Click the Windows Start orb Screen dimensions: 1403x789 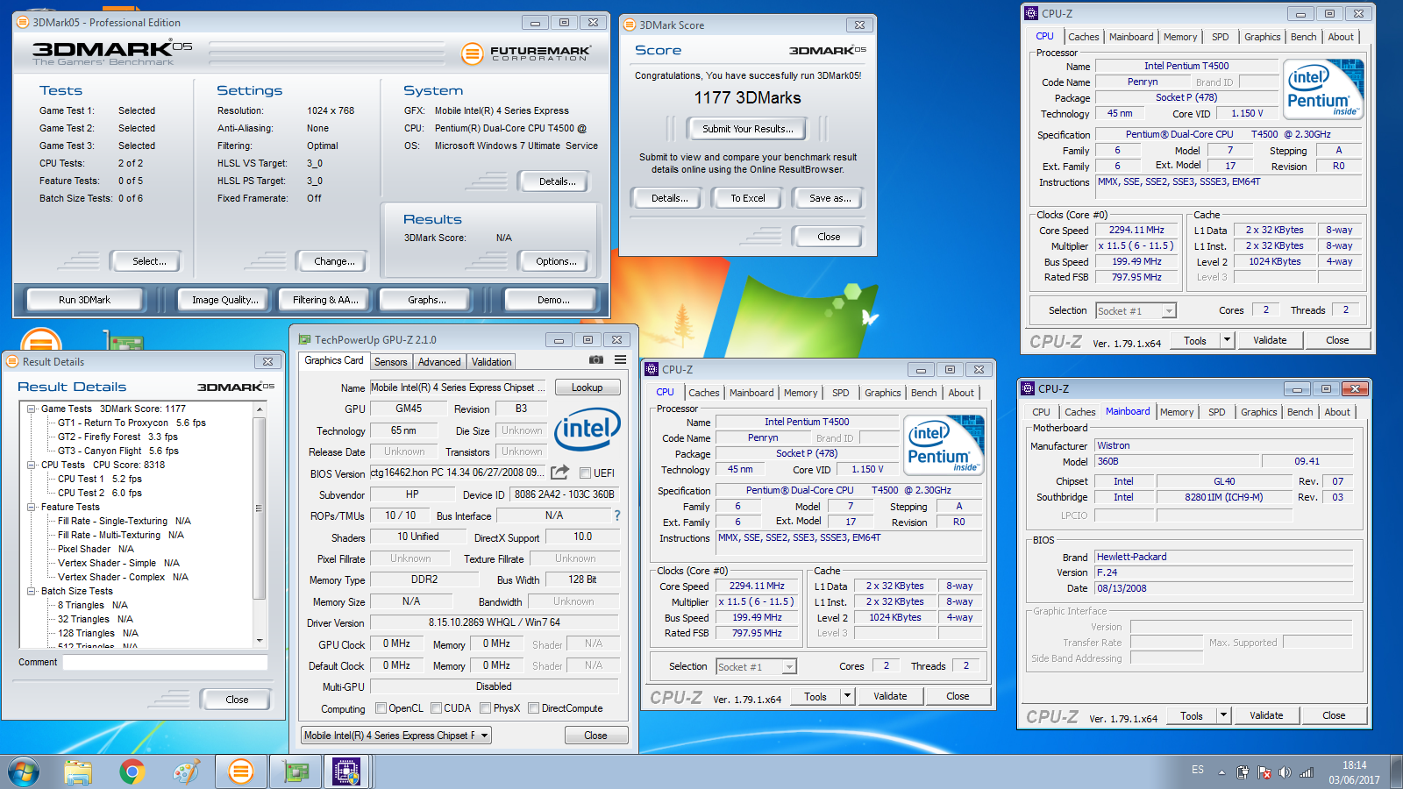coord(24,771)
